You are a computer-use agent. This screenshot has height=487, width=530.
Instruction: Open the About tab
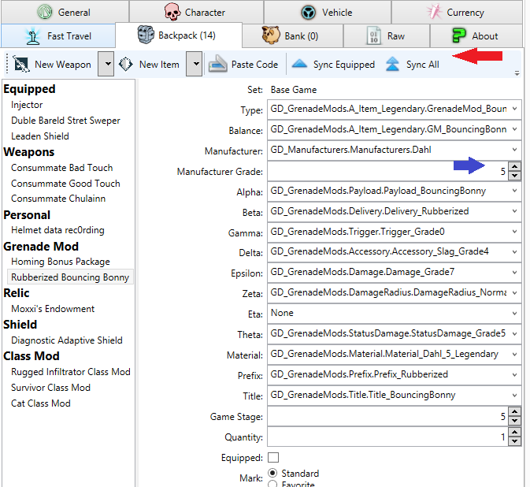[476, 35]
